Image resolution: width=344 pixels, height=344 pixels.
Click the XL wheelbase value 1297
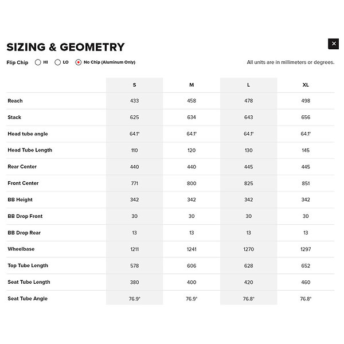pyautogui.click(x=306, y=249)
